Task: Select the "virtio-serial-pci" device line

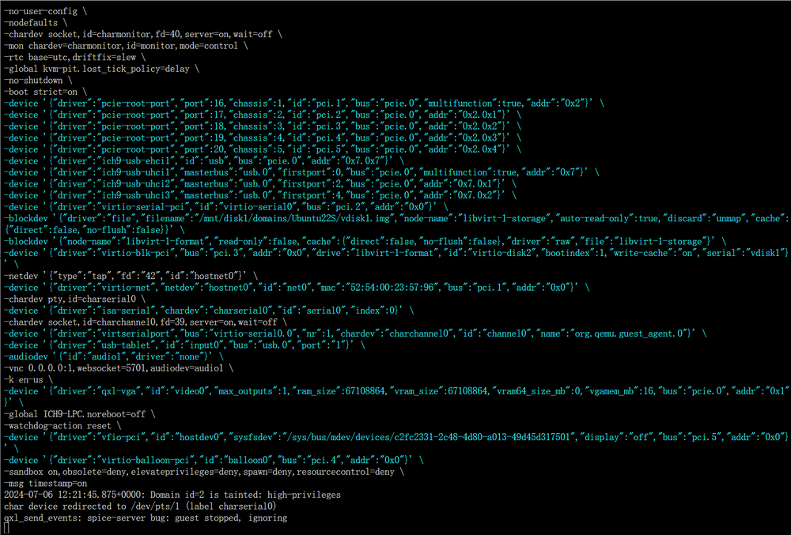Action: point(226,207)
